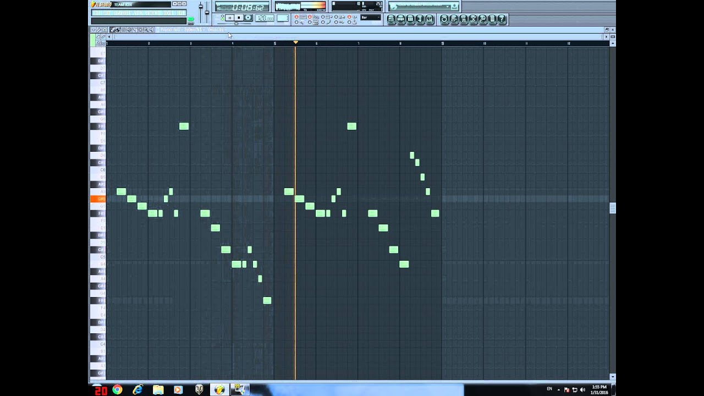Open Internet Explorer from the taskbar
704x396 pixels.
[x=137, y=389]
